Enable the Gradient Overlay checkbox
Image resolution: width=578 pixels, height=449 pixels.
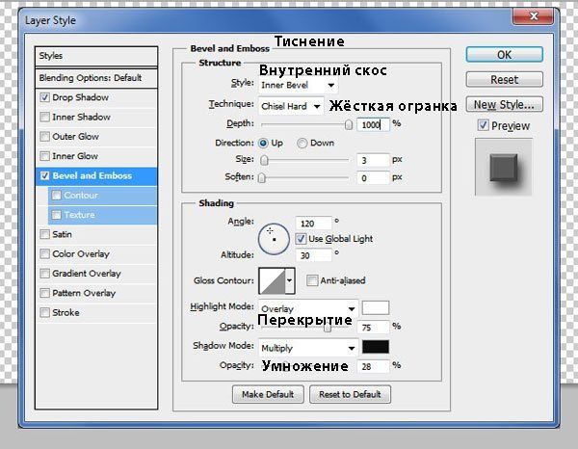click(x=44, y=274)
